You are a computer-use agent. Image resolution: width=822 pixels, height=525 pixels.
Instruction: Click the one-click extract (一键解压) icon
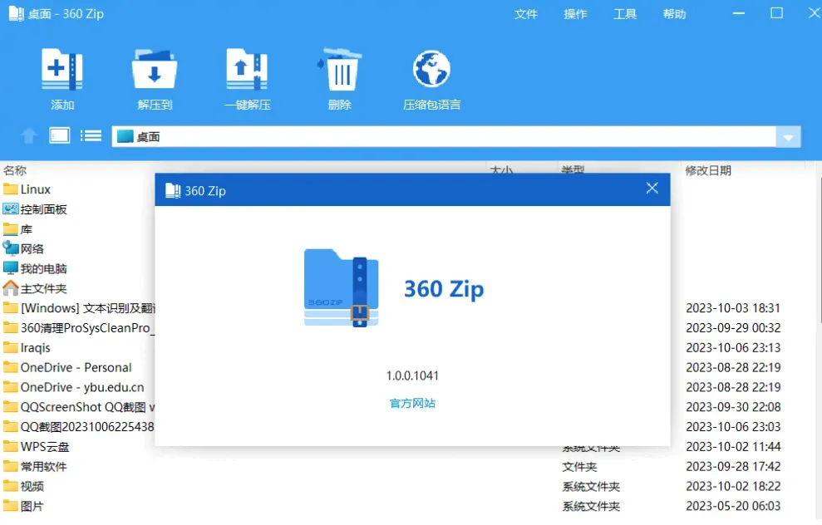[247, 69]
